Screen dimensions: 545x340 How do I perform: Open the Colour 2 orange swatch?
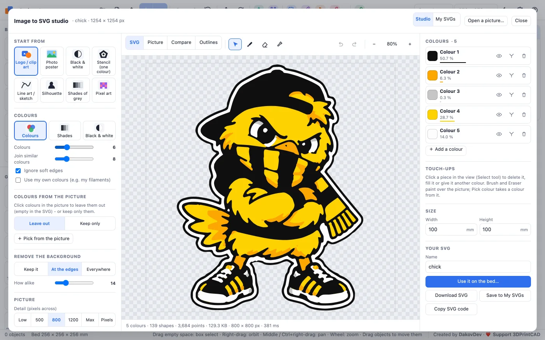point(432,75)
